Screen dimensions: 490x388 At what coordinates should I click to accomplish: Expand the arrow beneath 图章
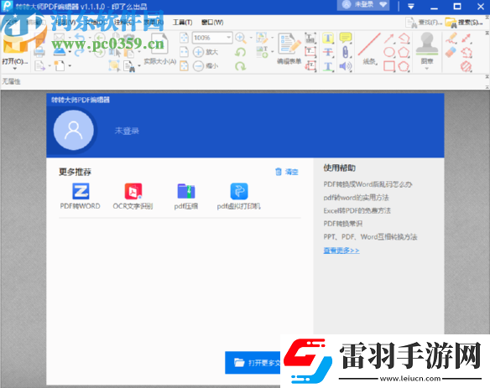(x=427, y=68)
